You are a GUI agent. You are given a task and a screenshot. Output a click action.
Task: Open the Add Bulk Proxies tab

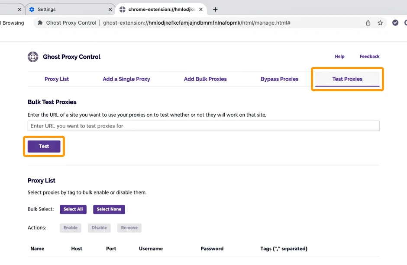point(205,79)
